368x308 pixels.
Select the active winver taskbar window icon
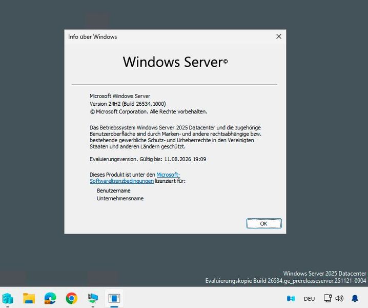114,299
